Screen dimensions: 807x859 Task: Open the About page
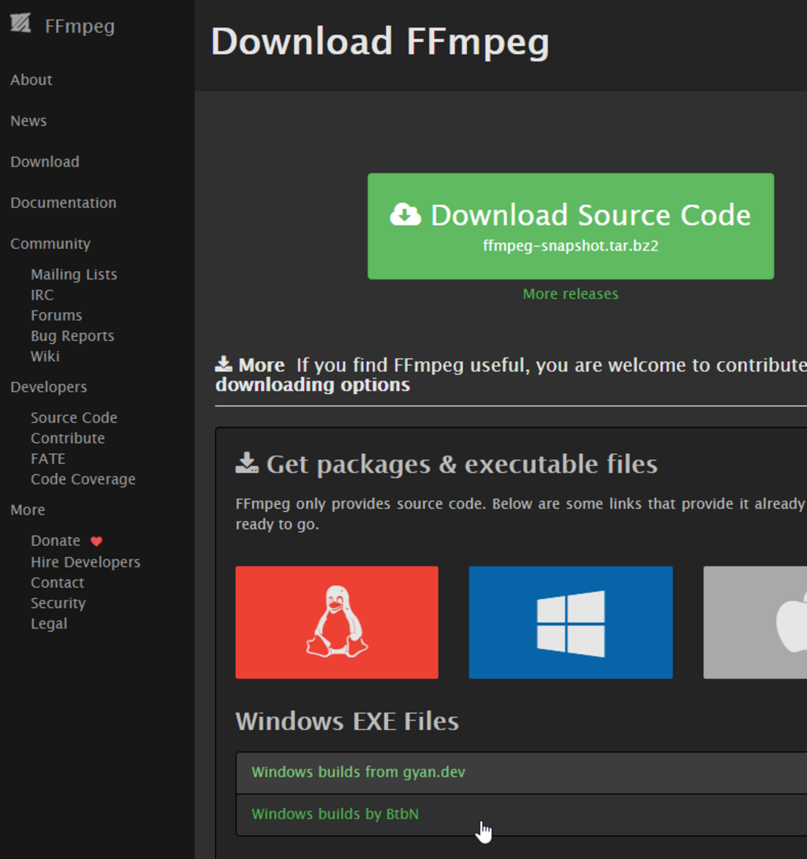tap(31, 80)
